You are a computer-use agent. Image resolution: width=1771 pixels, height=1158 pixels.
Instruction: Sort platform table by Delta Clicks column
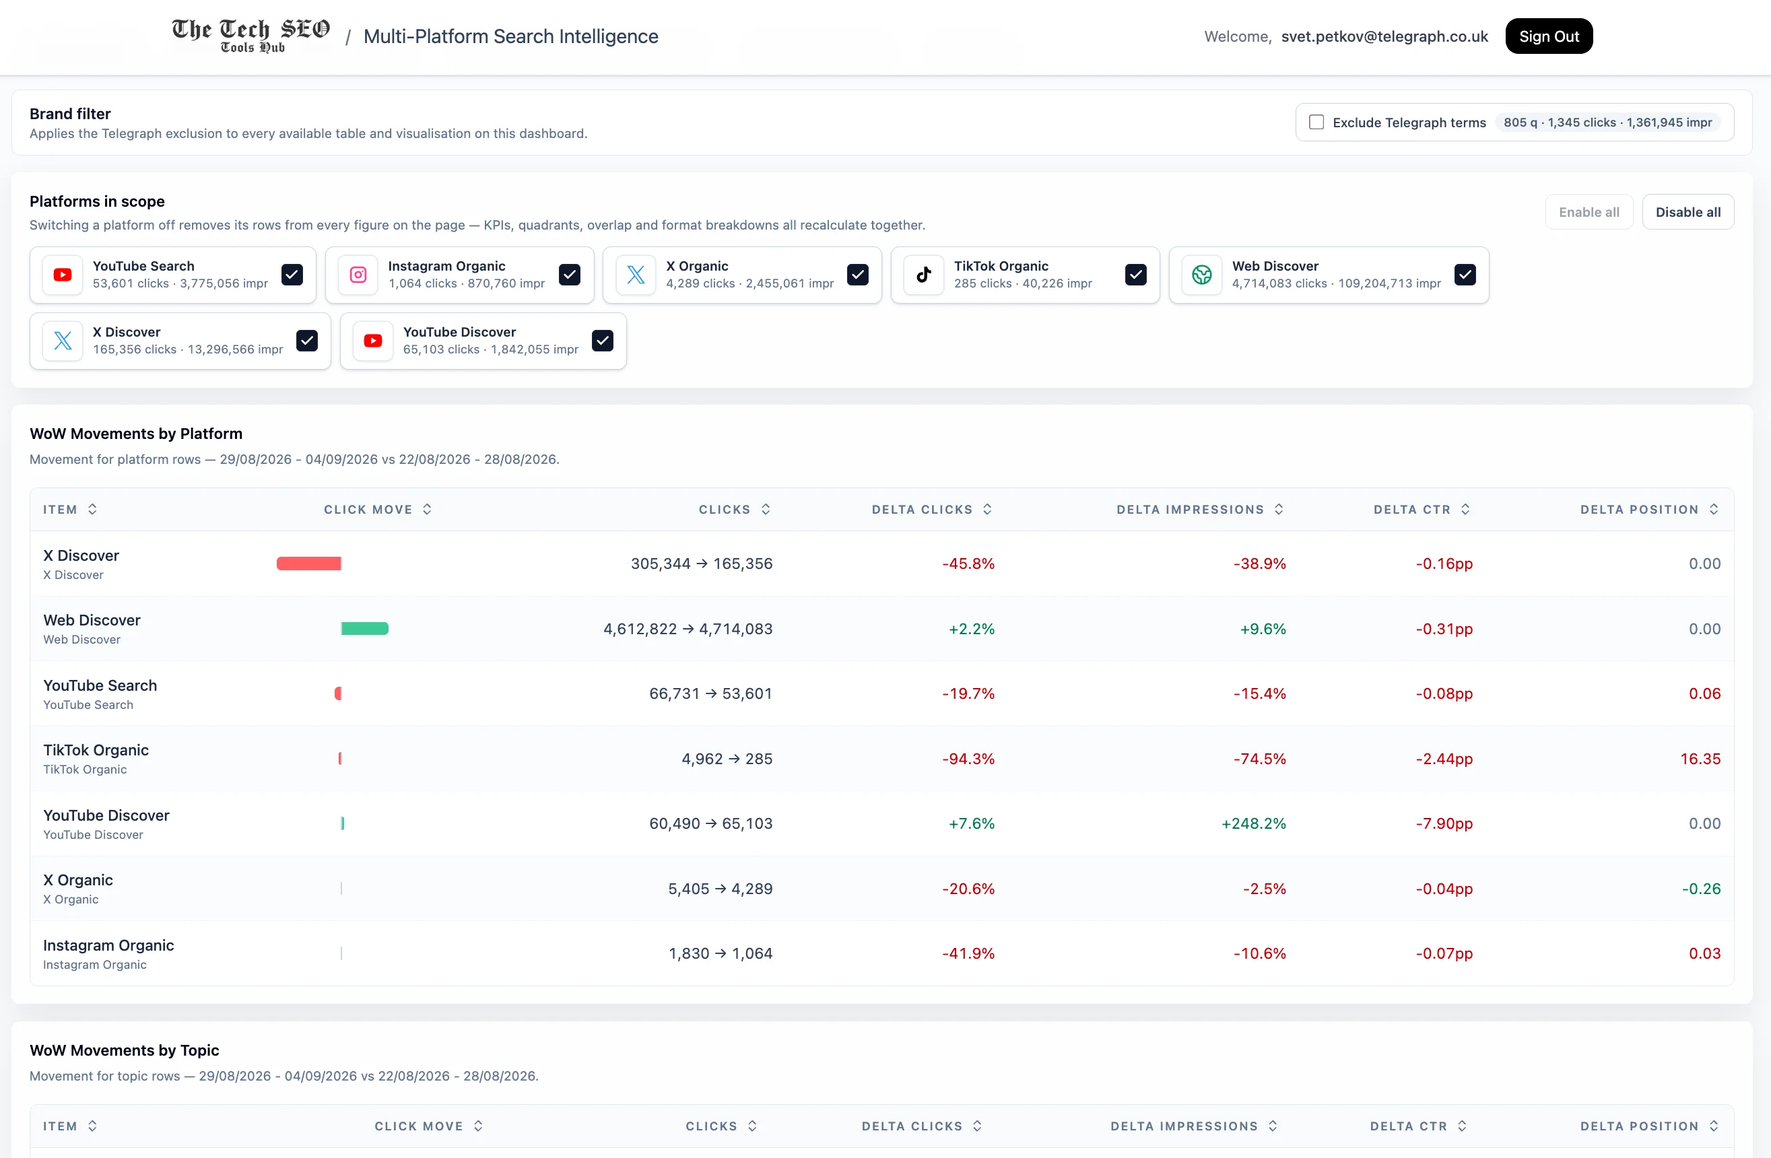pos(933,510)
